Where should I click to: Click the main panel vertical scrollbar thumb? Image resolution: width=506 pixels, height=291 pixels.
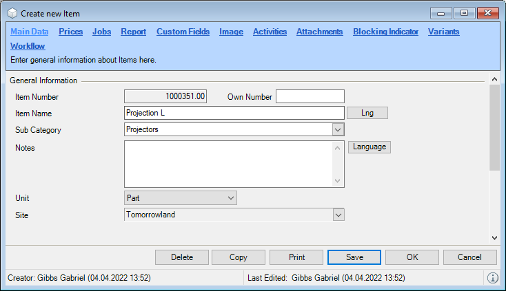pyautogui.click(x=494, y=127)
